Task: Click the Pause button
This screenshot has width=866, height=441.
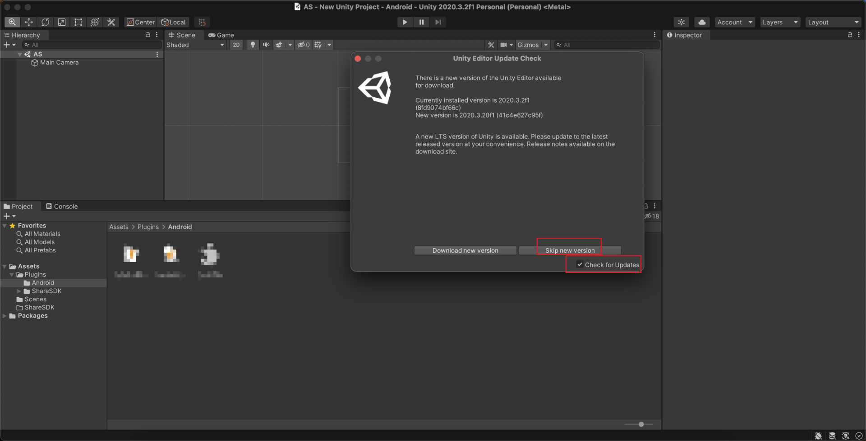Action: pos(421,22)
